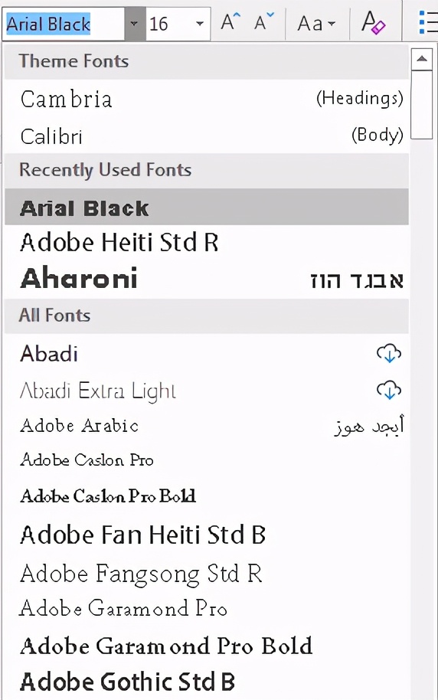
Task: Select Adobe Garamond Pro Bold font
Action: pyautogui.click(x=206, y=646)
